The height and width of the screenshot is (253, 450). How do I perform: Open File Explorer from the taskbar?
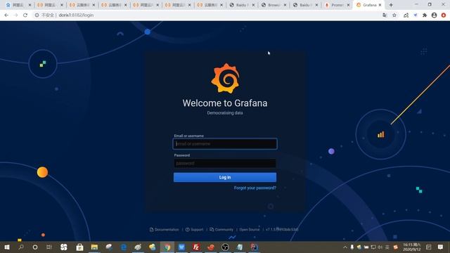click(x=94, y=247)
